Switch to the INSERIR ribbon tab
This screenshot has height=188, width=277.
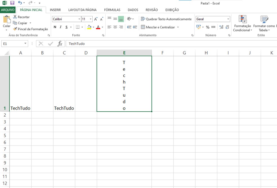[55, 10]
